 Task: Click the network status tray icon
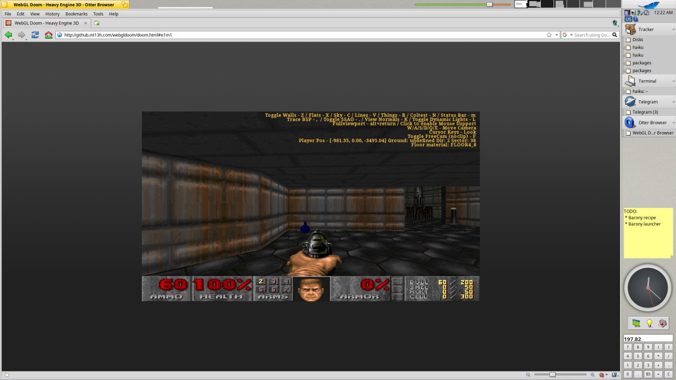tap(640, 13)
